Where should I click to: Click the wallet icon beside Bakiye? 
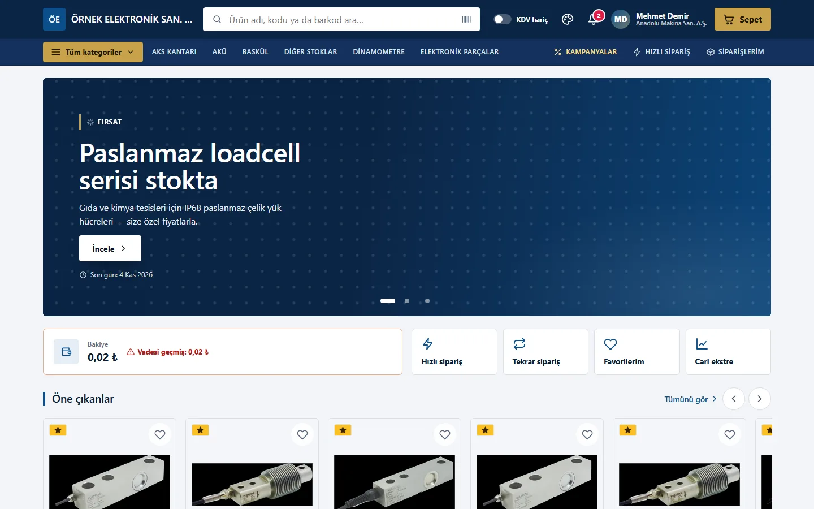[x=66, y=352]
